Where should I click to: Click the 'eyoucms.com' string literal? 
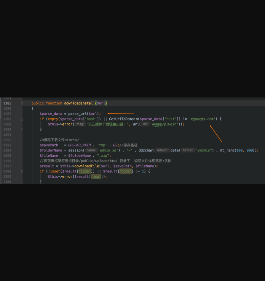[x=202, y=119]
